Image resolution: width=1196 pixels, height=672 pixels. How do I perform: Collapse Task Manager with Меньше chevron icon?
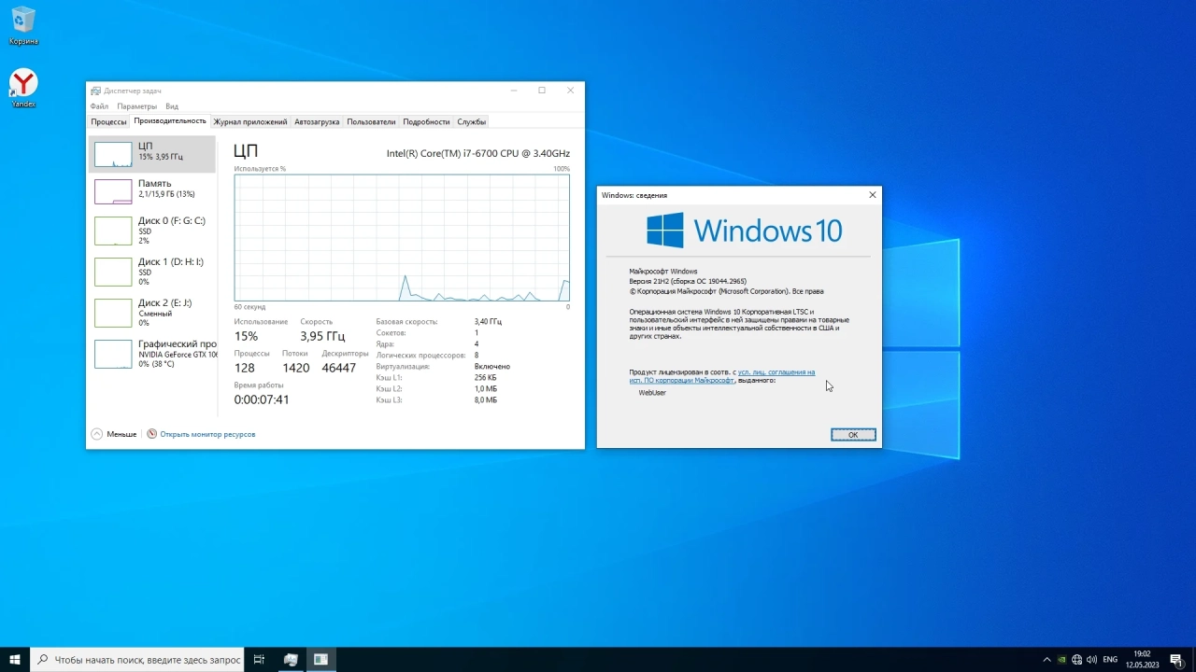click(97, 434)
